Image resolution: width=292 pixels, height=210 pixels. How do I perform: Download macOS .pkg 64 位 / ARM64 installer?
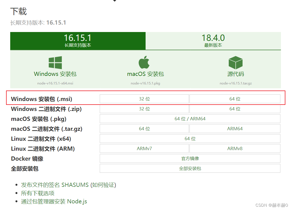(190, 119)
